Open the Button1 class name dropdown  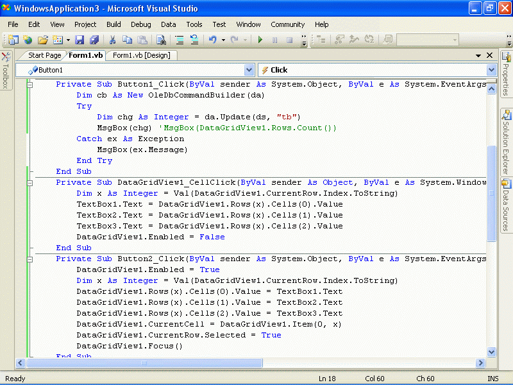[249, 70]
